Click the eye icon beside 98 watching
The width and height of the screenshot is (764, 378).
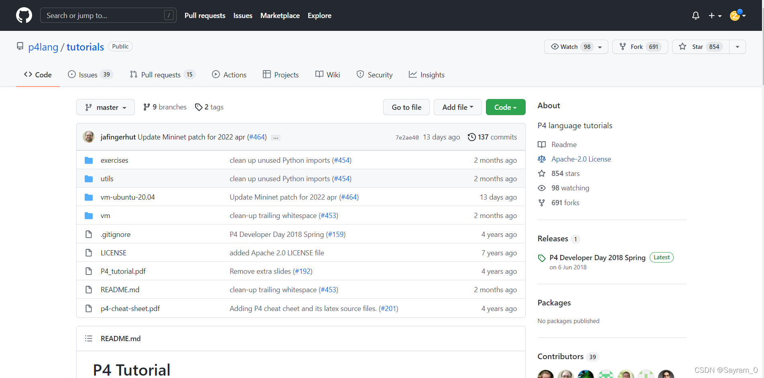(542, 188)
